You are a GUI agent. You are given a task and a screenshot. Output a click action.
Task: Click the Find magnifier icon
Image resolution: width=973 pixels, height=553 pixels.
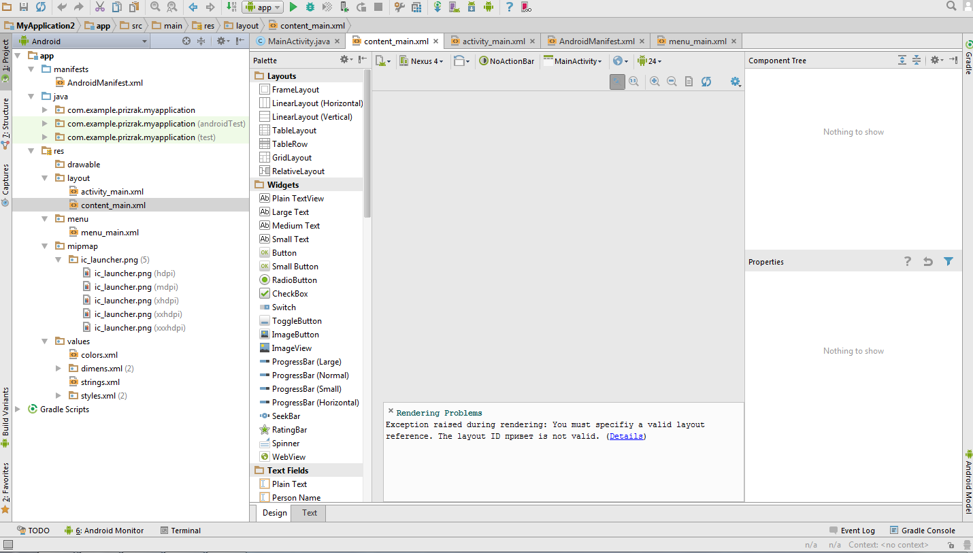pos(155,7)
